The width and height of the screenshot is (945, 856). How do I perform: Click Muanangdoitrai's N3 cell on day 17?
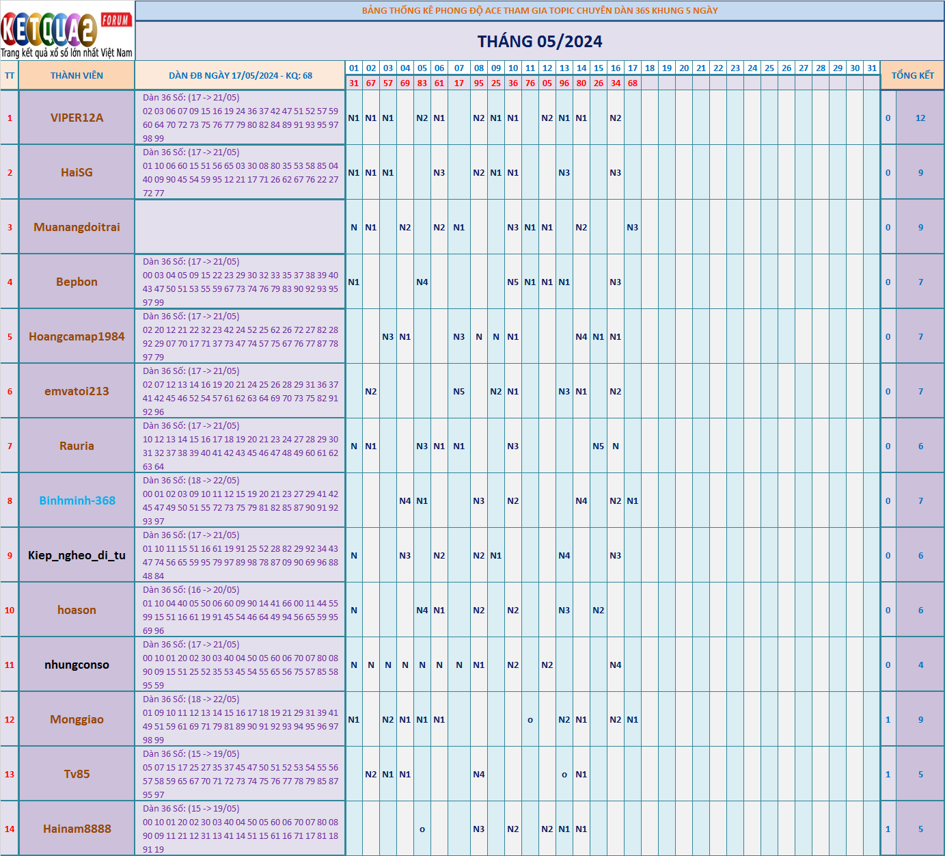(x=633, y=227)
